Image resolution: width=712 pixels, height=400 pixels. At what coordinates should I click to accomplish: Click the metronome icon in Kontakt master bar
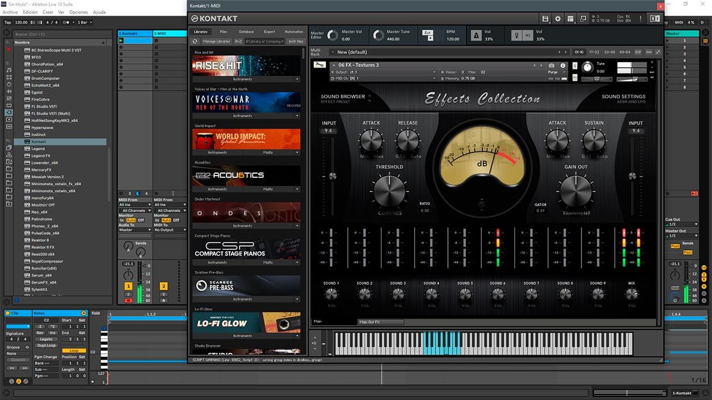tap(475, 36)
